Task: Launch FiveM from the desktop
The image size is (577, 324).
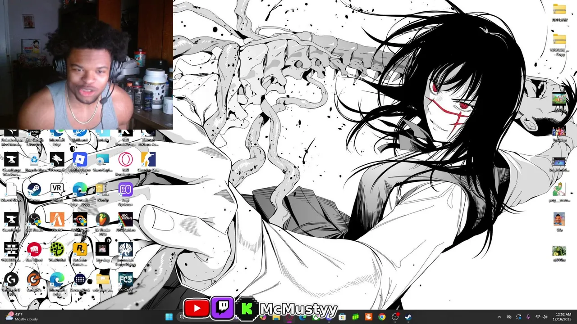Action: [x=57, y=222]
